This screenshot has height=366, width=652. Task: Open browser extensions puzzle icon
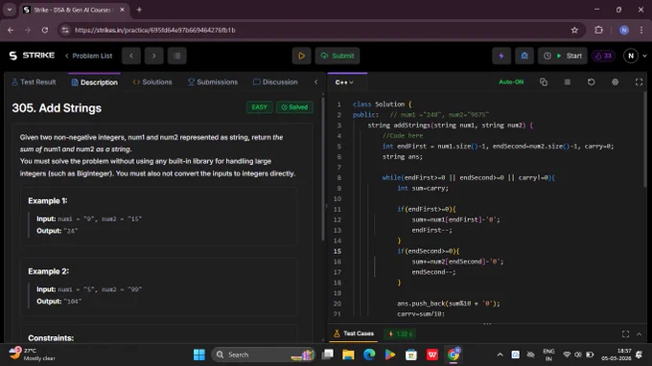598,30
